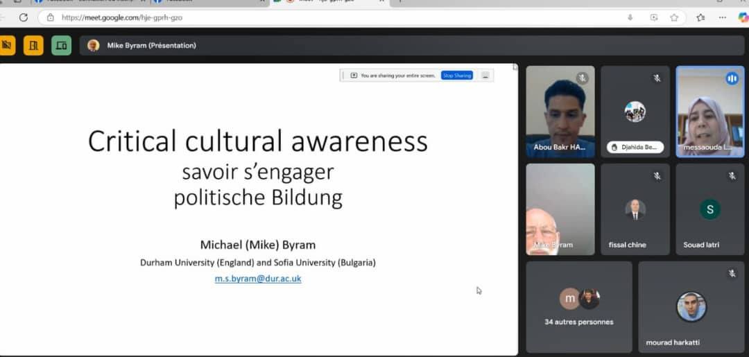Image resolution: width=749 pixels, height=357 pixels.
Task: Click fissal chine profile avatar
Action: [x=635, y=209]
